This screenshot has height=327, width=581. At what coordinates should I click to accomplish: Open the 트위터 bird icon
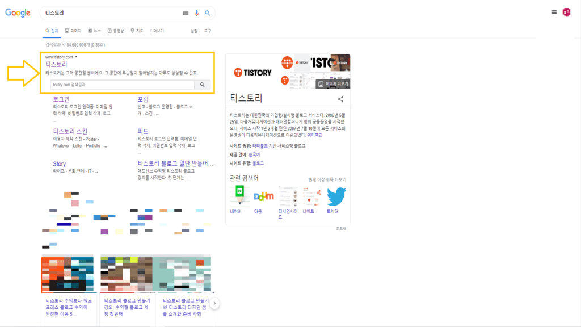click(x=336, y=196)
